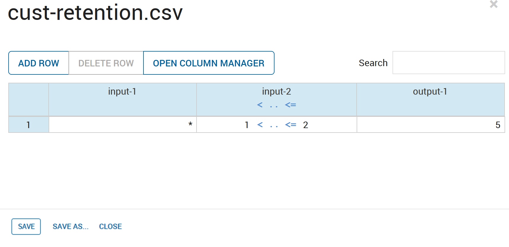Image resolution: width=509 pixels, height=247 pixels.
Task: Click the lower bound value 1 in input-2
Action: coord(246,125)
